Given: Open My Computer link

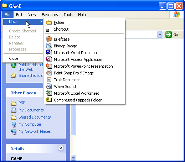Looking at the screenshot, I should point(30,124).
